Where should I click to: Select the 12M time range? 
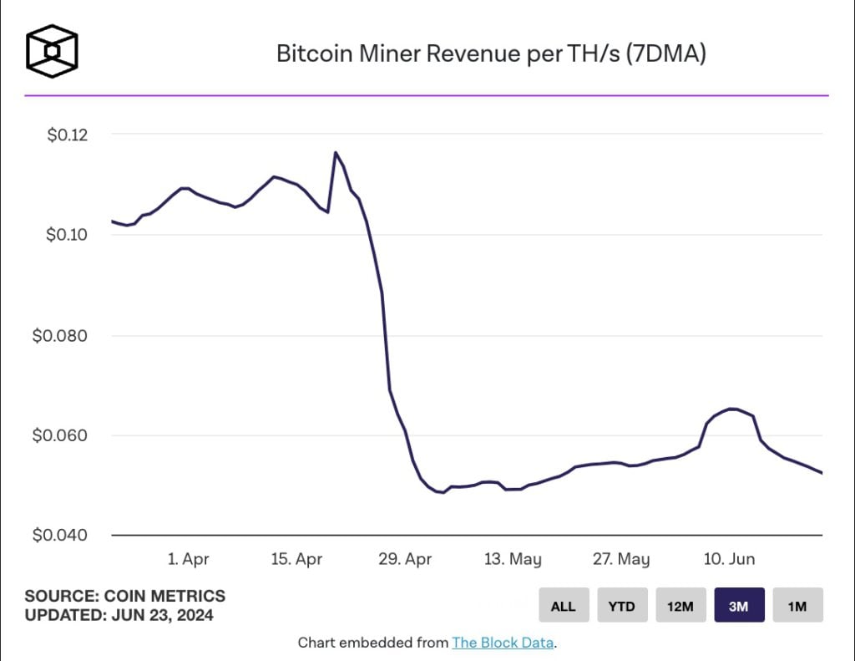coord(680,606)
